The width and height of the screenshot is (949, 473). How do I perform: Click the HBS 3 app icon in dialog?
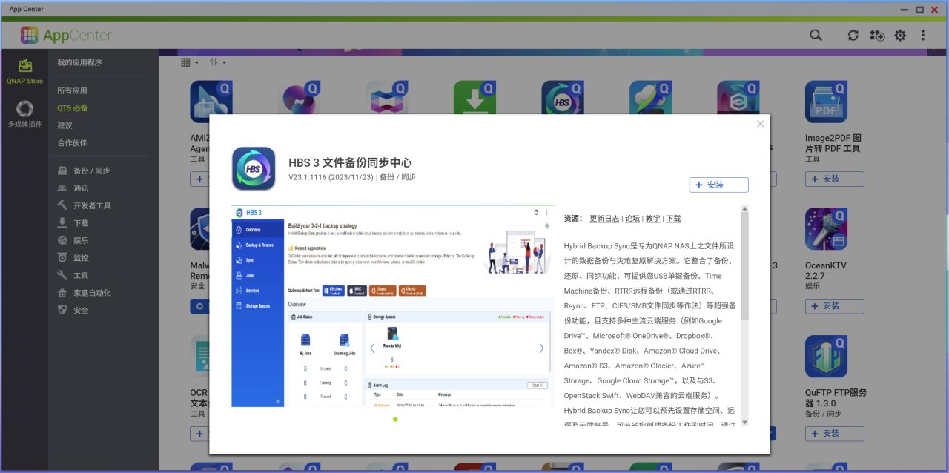coord(254,168)
